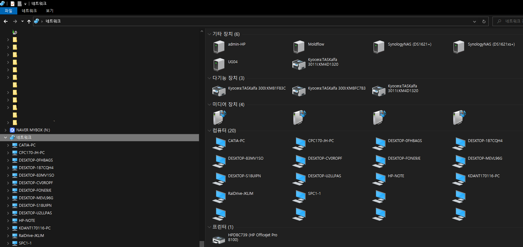Select DESKTOP-S18UIPN in navigation tree
523x247 pixels.
(x=35, y=206)
